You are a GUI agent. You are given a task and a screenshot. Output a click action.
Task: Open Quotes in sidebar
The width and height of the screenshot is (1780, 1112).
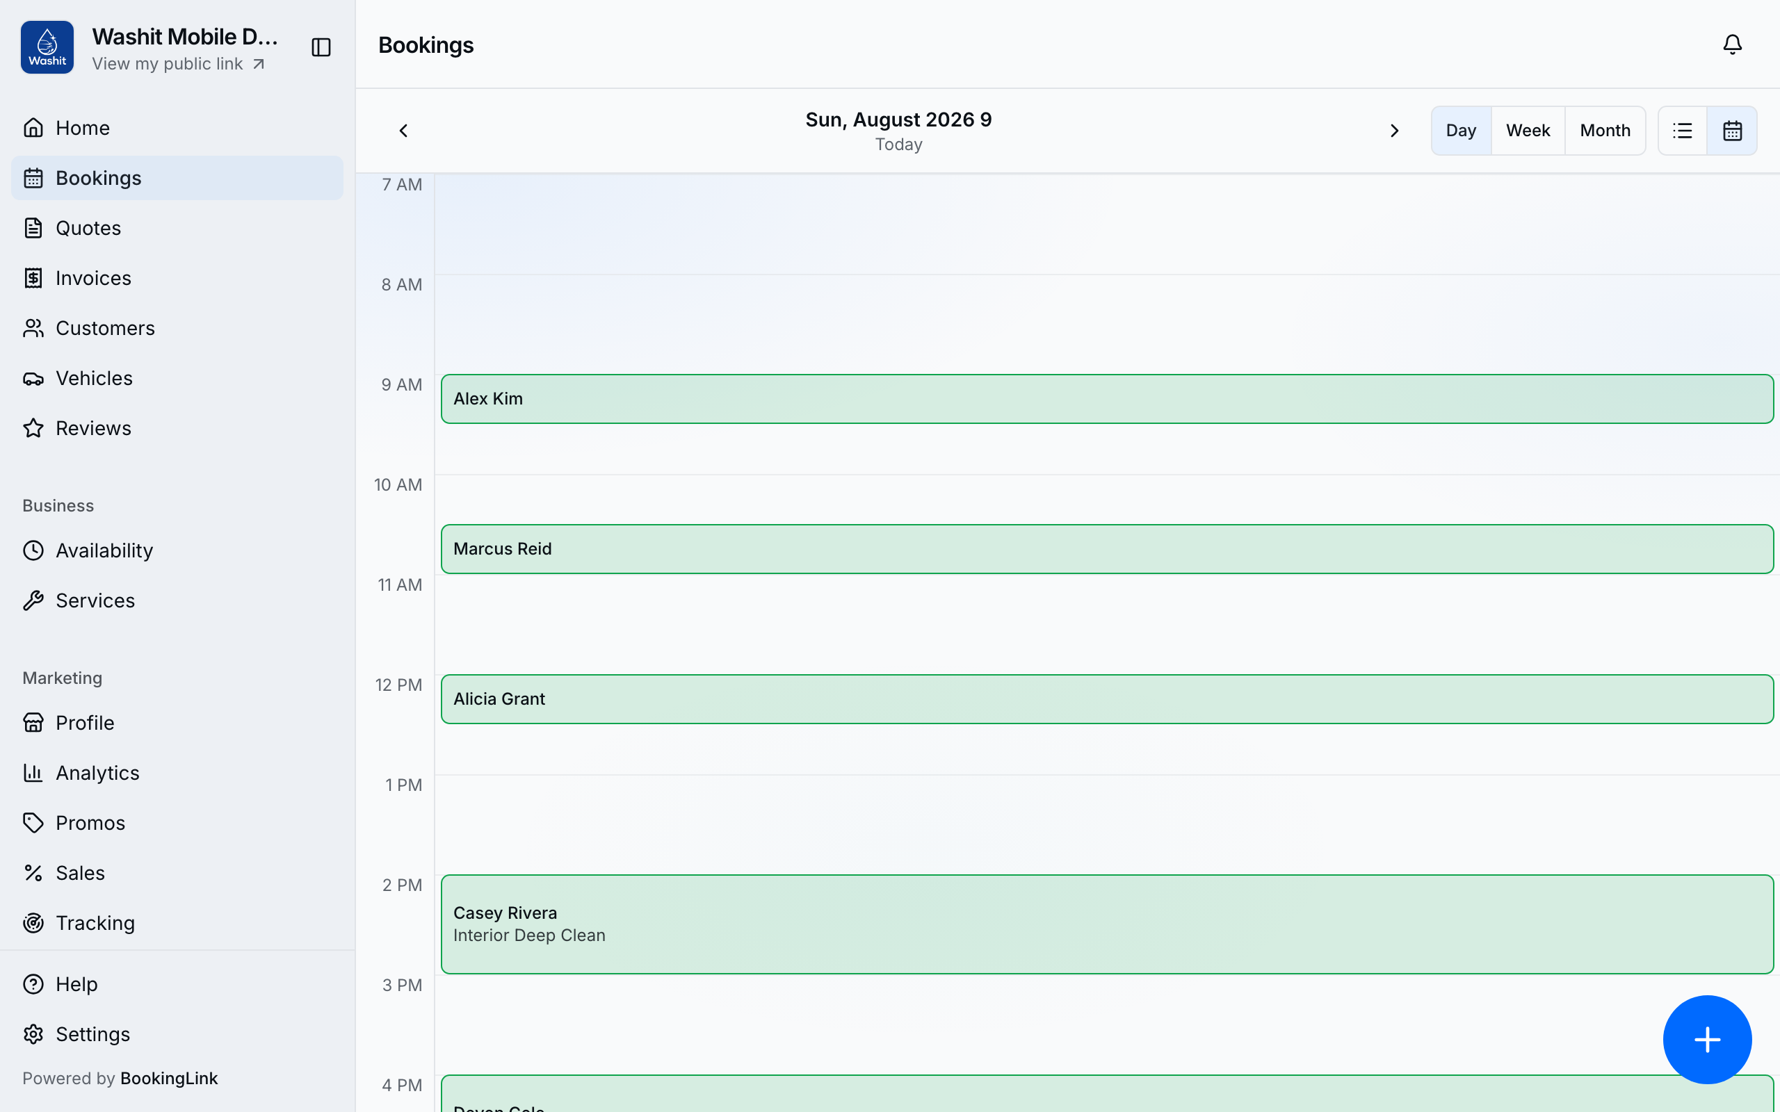pos(177,228)
